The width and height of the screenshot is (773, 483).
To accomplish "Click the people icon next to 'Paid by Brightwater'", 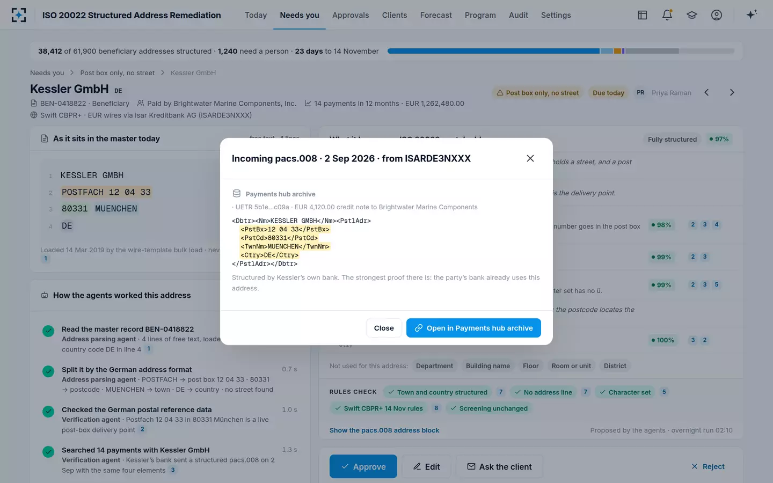I will (141, 103).
